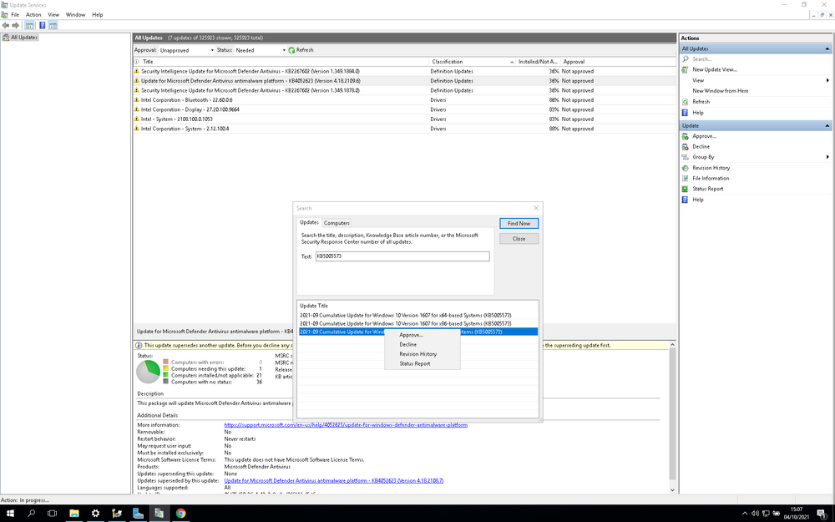Click the Close button in Search dialog
This screenshot has width=835, height=522.
point(519,239)
